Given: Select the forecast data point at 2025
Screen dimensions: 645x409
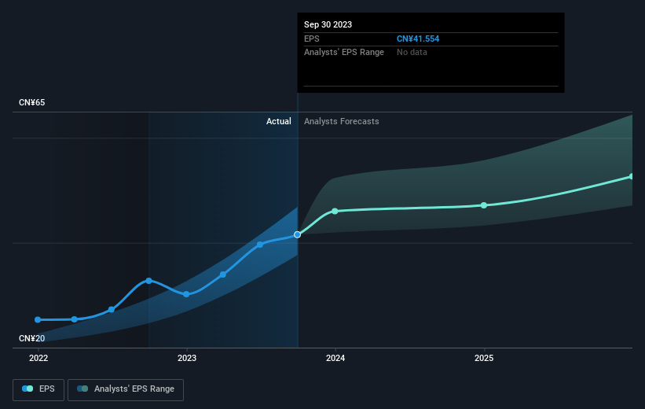Looking at the screenshot, I should pos(484,205).
